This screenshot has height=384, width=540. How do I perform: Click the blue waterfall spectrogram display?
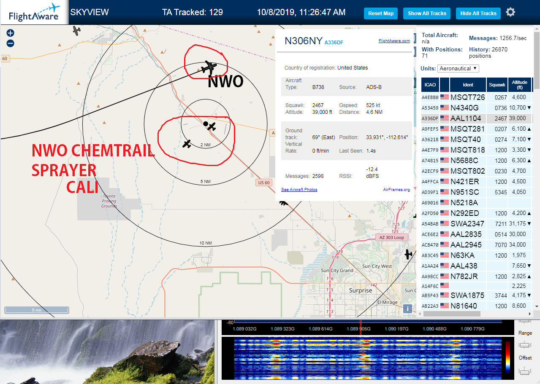coord(367,358)
